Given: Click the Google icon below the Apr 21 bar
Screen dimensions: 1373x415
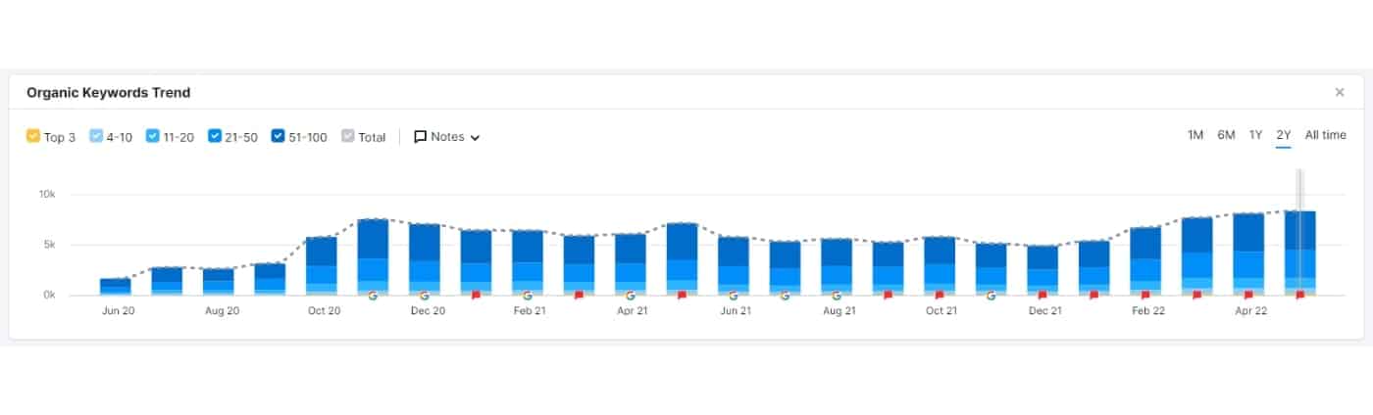Looking at the screenshot, I should 630,295.
